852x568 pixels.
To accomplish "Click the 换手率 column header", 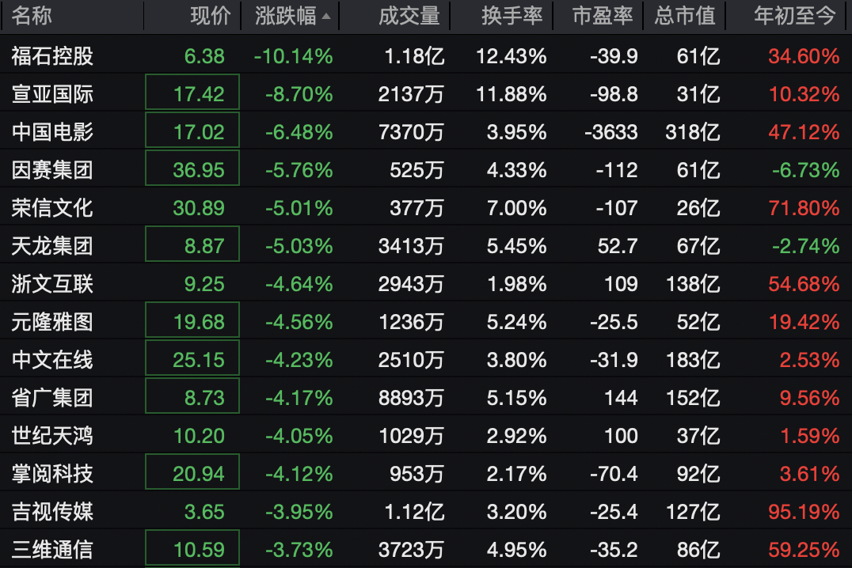I will coord(512,16).
